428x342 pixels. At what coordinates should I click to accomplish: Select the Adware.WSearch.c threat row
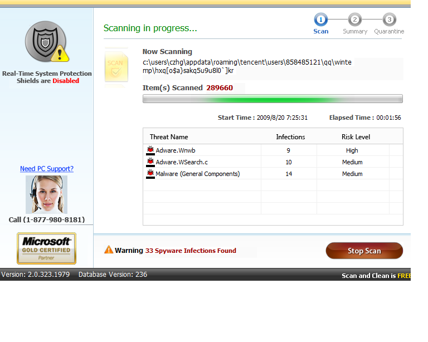(x=273, y=162)
